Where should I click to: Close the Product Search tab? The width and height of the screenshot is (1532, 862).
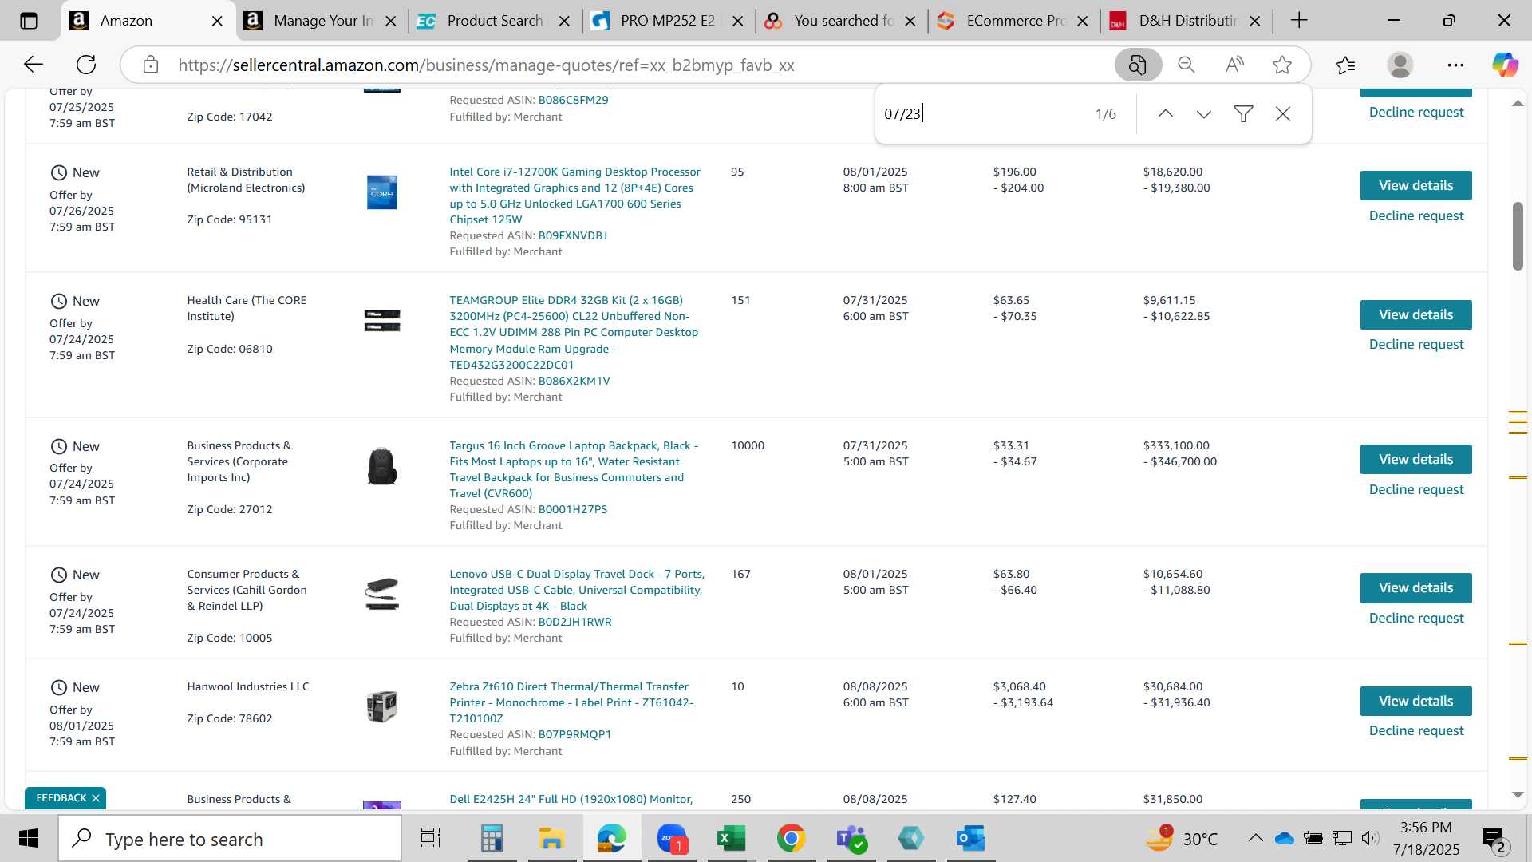(564, 21)
